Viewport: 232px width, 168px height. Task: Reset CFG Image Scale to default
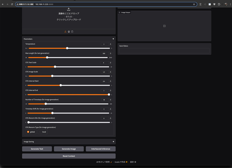[110, 72]
